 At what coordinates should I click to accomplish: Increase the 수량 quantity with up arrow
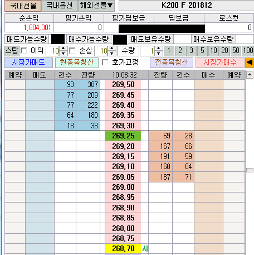coord(159,49)
